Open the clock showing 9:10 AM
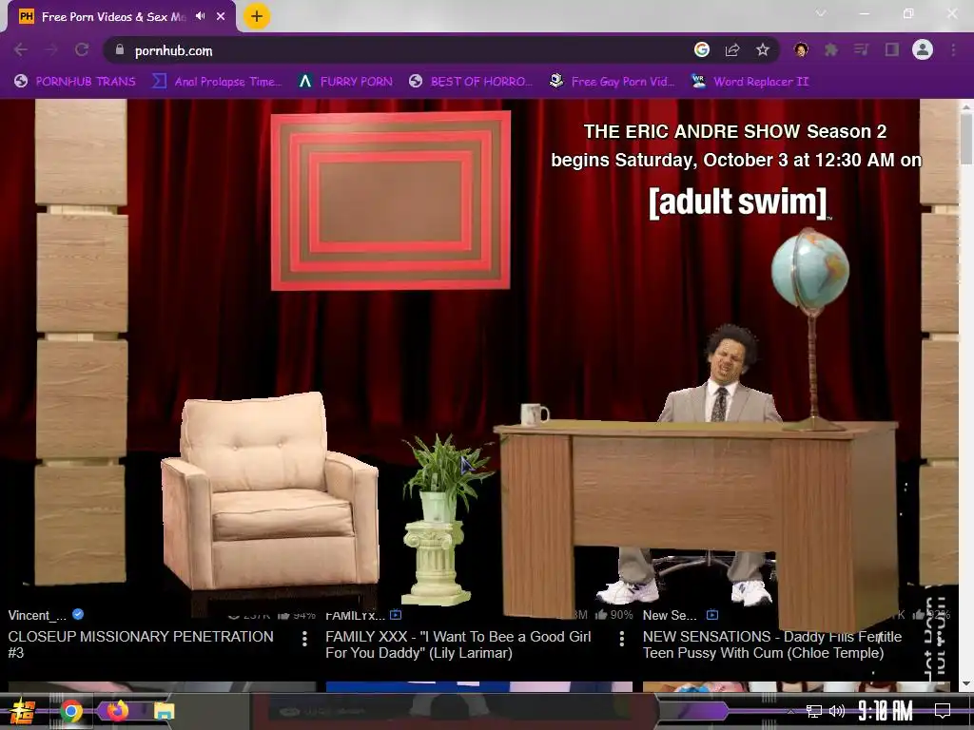Image resolution: width=974 pixels, height=730 pixels. (x=886, y=711)
